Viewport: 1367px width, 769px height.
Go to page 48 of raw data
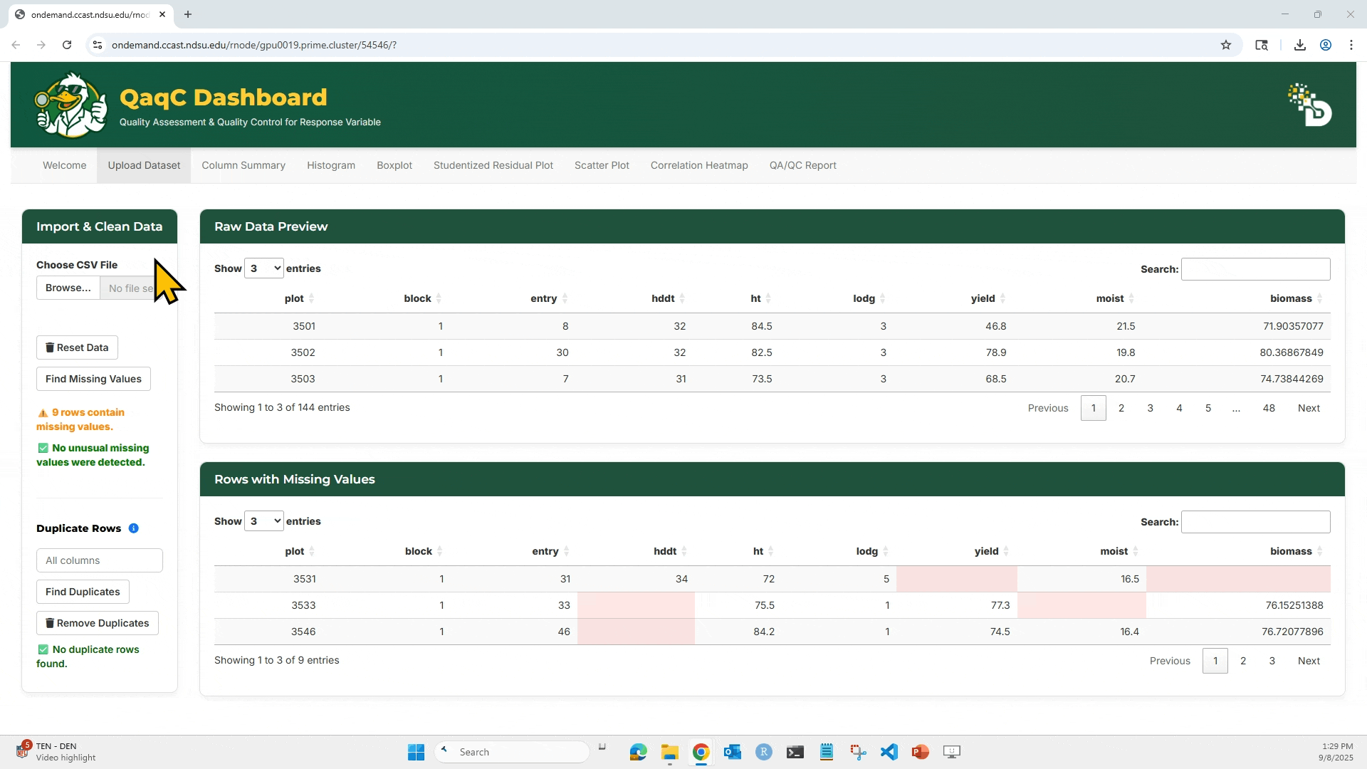pyautogui.click(x=1269, y=408)
